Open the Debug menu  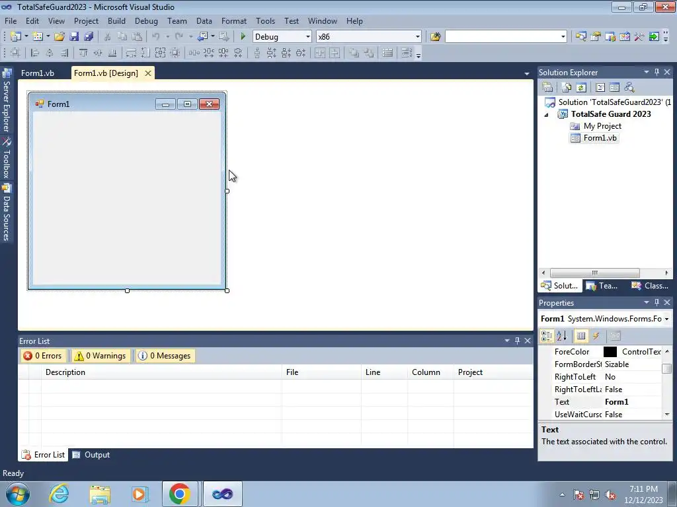pos(146,21)
